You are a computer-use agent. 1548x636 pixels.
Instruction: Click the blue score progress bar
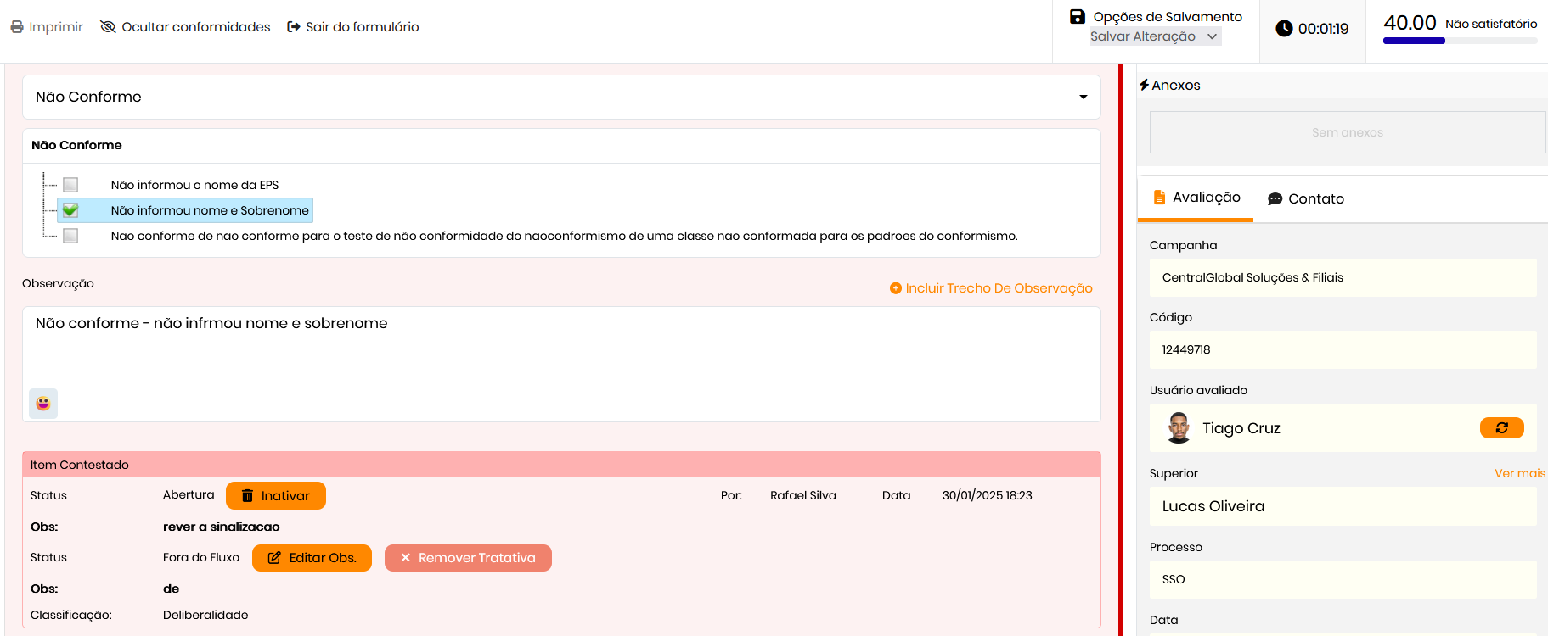(x=1414, y=41)
